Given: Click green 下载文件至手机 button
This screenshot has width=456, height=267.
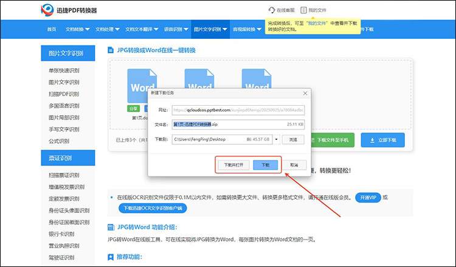Looking at the screenshot, I should (333, 140).
